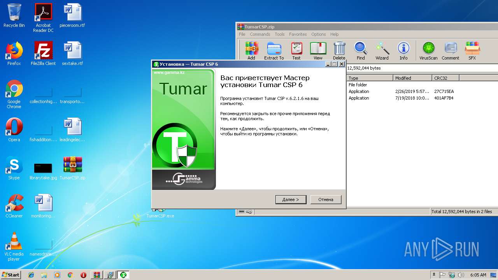498x280 pixels.
Task: Select Skype desktop shortcut
Action: (x=14, y=168)
